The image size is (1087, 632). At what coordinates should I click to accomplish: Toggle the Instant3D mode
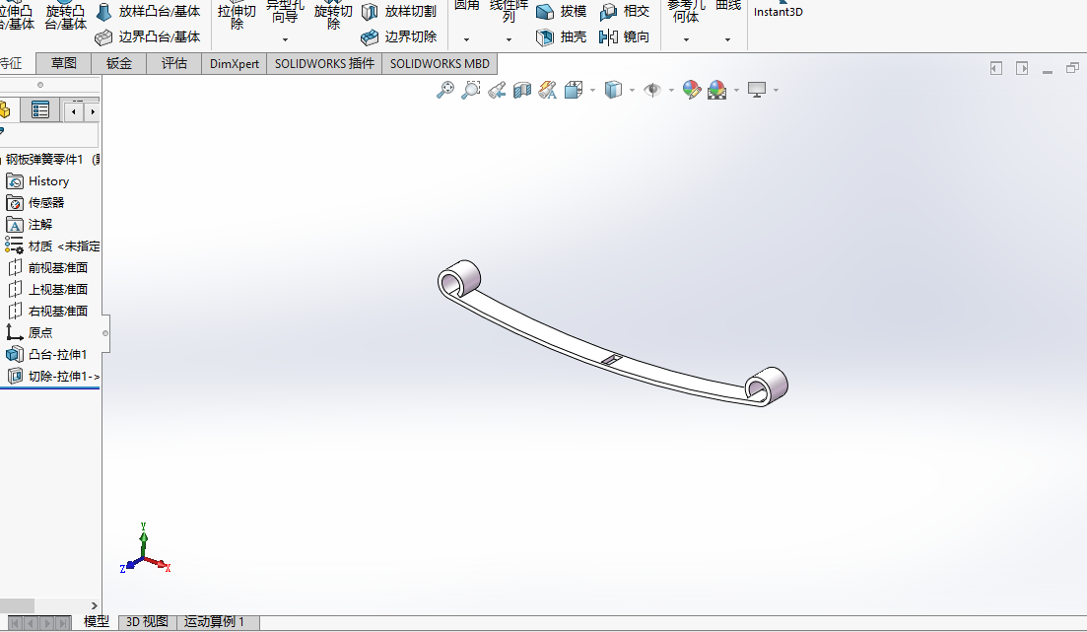coord(778,10)
